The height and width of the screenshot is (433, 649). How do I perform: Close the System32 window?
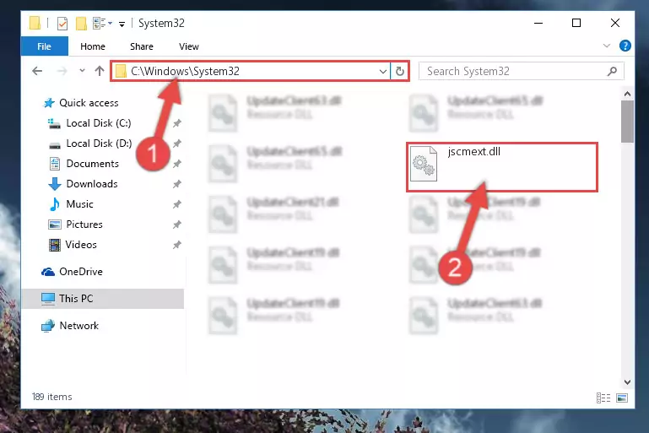[615, 23]
